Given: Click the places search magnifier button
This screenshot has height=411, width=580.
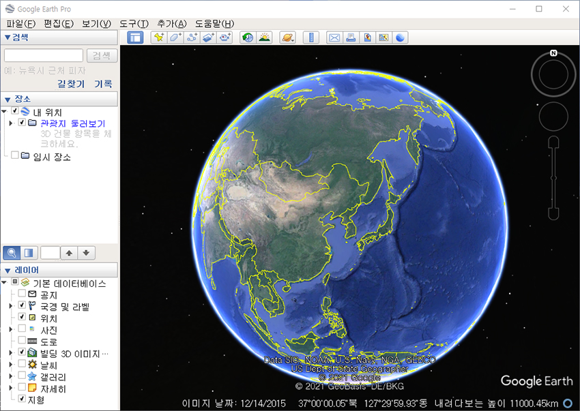Looking at the screenshot, I should pyautogui.click(x=12, y=253).
